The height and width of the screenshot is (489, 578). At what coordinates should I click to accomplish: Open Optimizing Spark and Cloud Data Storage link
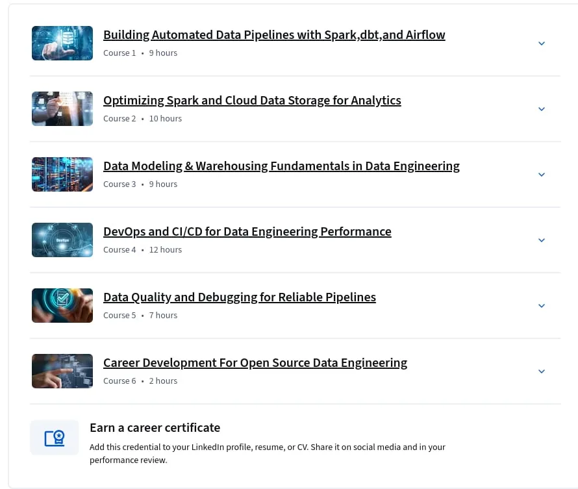coord(252,101)
